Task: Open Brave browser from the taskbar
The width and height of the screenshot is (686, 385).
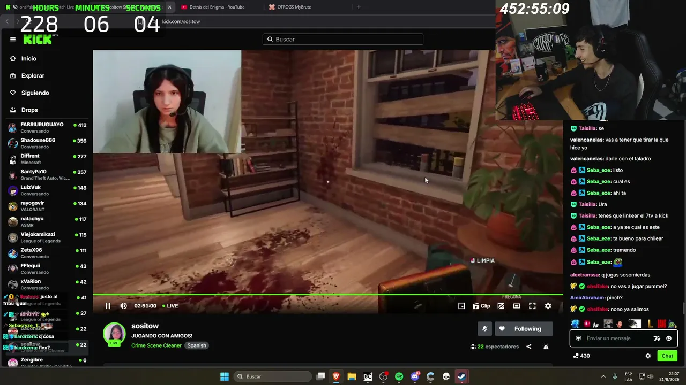Action: click(x=336, y=376)
